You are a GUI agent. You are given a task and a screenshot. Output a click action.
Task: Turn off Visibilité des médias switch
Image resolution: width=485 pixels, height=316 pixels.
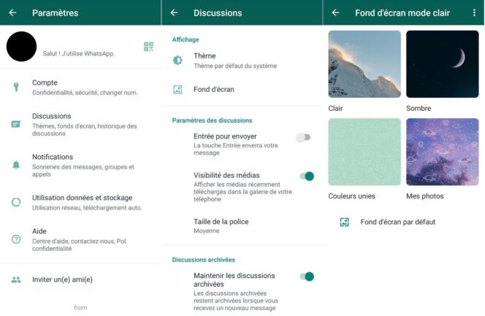point(307,176)
